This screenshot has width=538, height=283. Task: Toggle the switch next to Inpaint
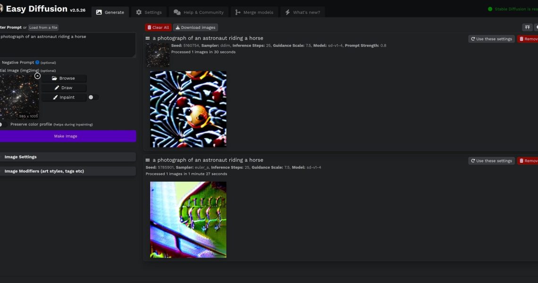pyautogui.click(x=93, y=98)
